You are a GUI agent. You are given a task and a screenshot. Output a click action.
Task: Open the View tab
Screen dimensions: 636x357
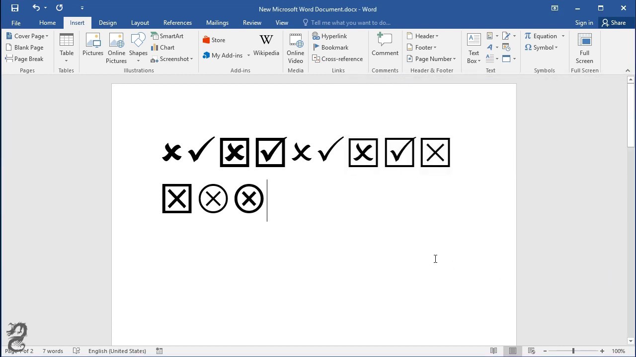[282, 23]
